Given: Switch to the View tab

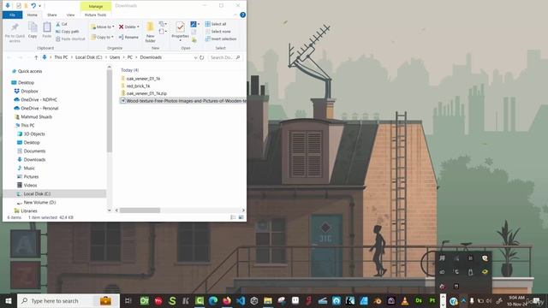Looking at the screenshot, I should click(x=70, y=15).
